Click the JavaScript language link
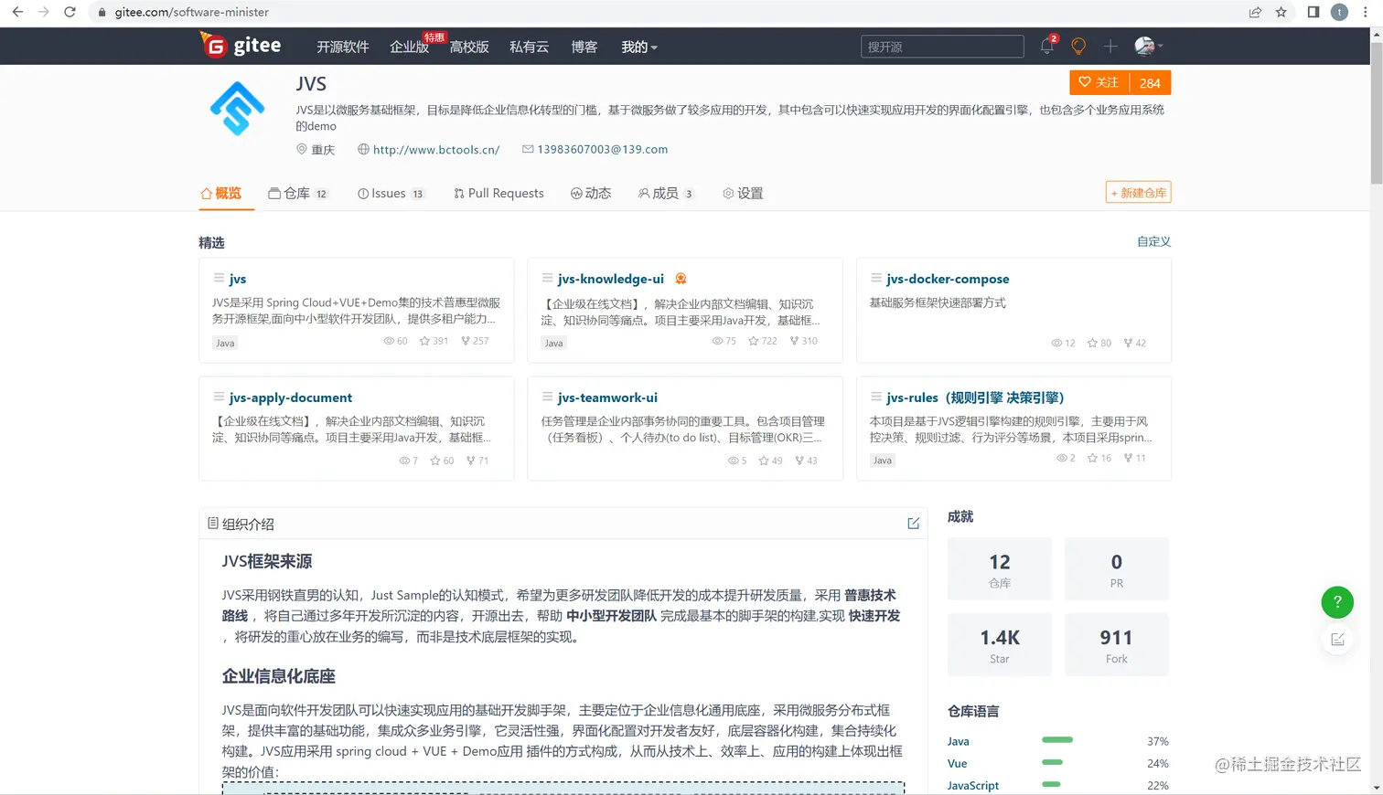Image resolution: width=1383 pixels, height=795 pixels. pyautogui.click(x=973, y=785)
